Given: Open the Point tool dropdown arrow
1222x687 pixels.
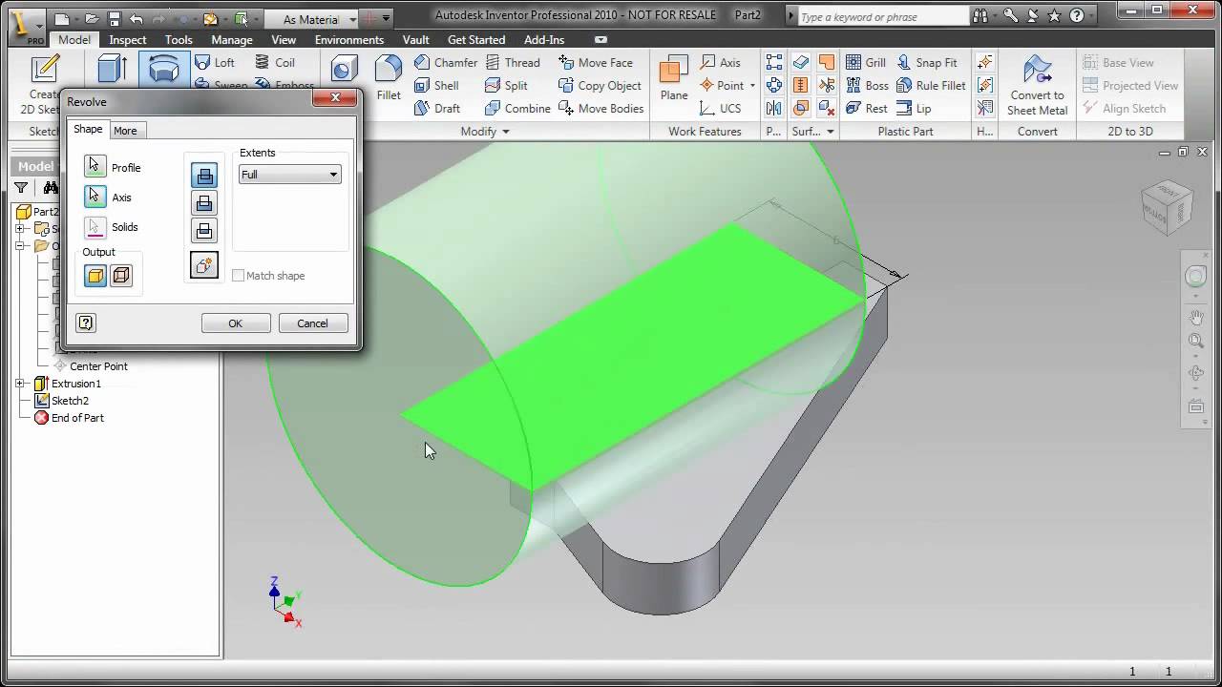Looking at the screenshot, I should tap(752, 85).
